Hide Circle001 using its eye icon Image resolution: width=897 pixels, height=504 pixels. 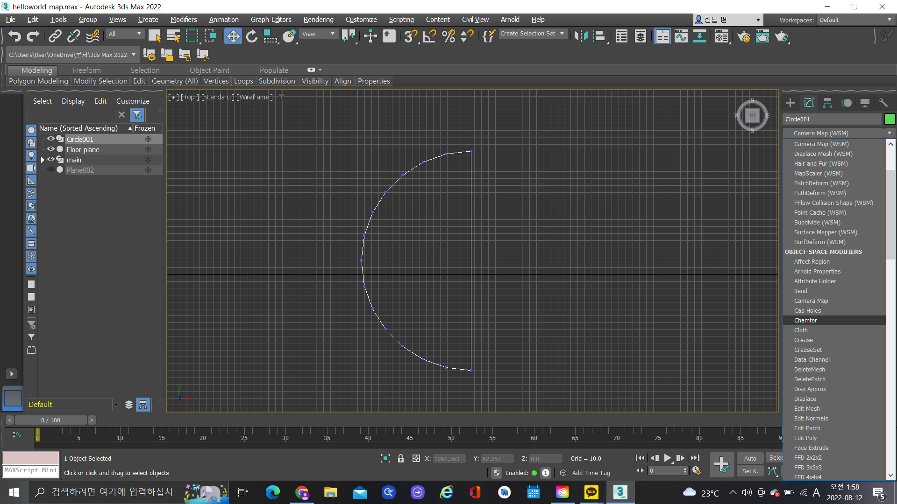click(50, 139)
